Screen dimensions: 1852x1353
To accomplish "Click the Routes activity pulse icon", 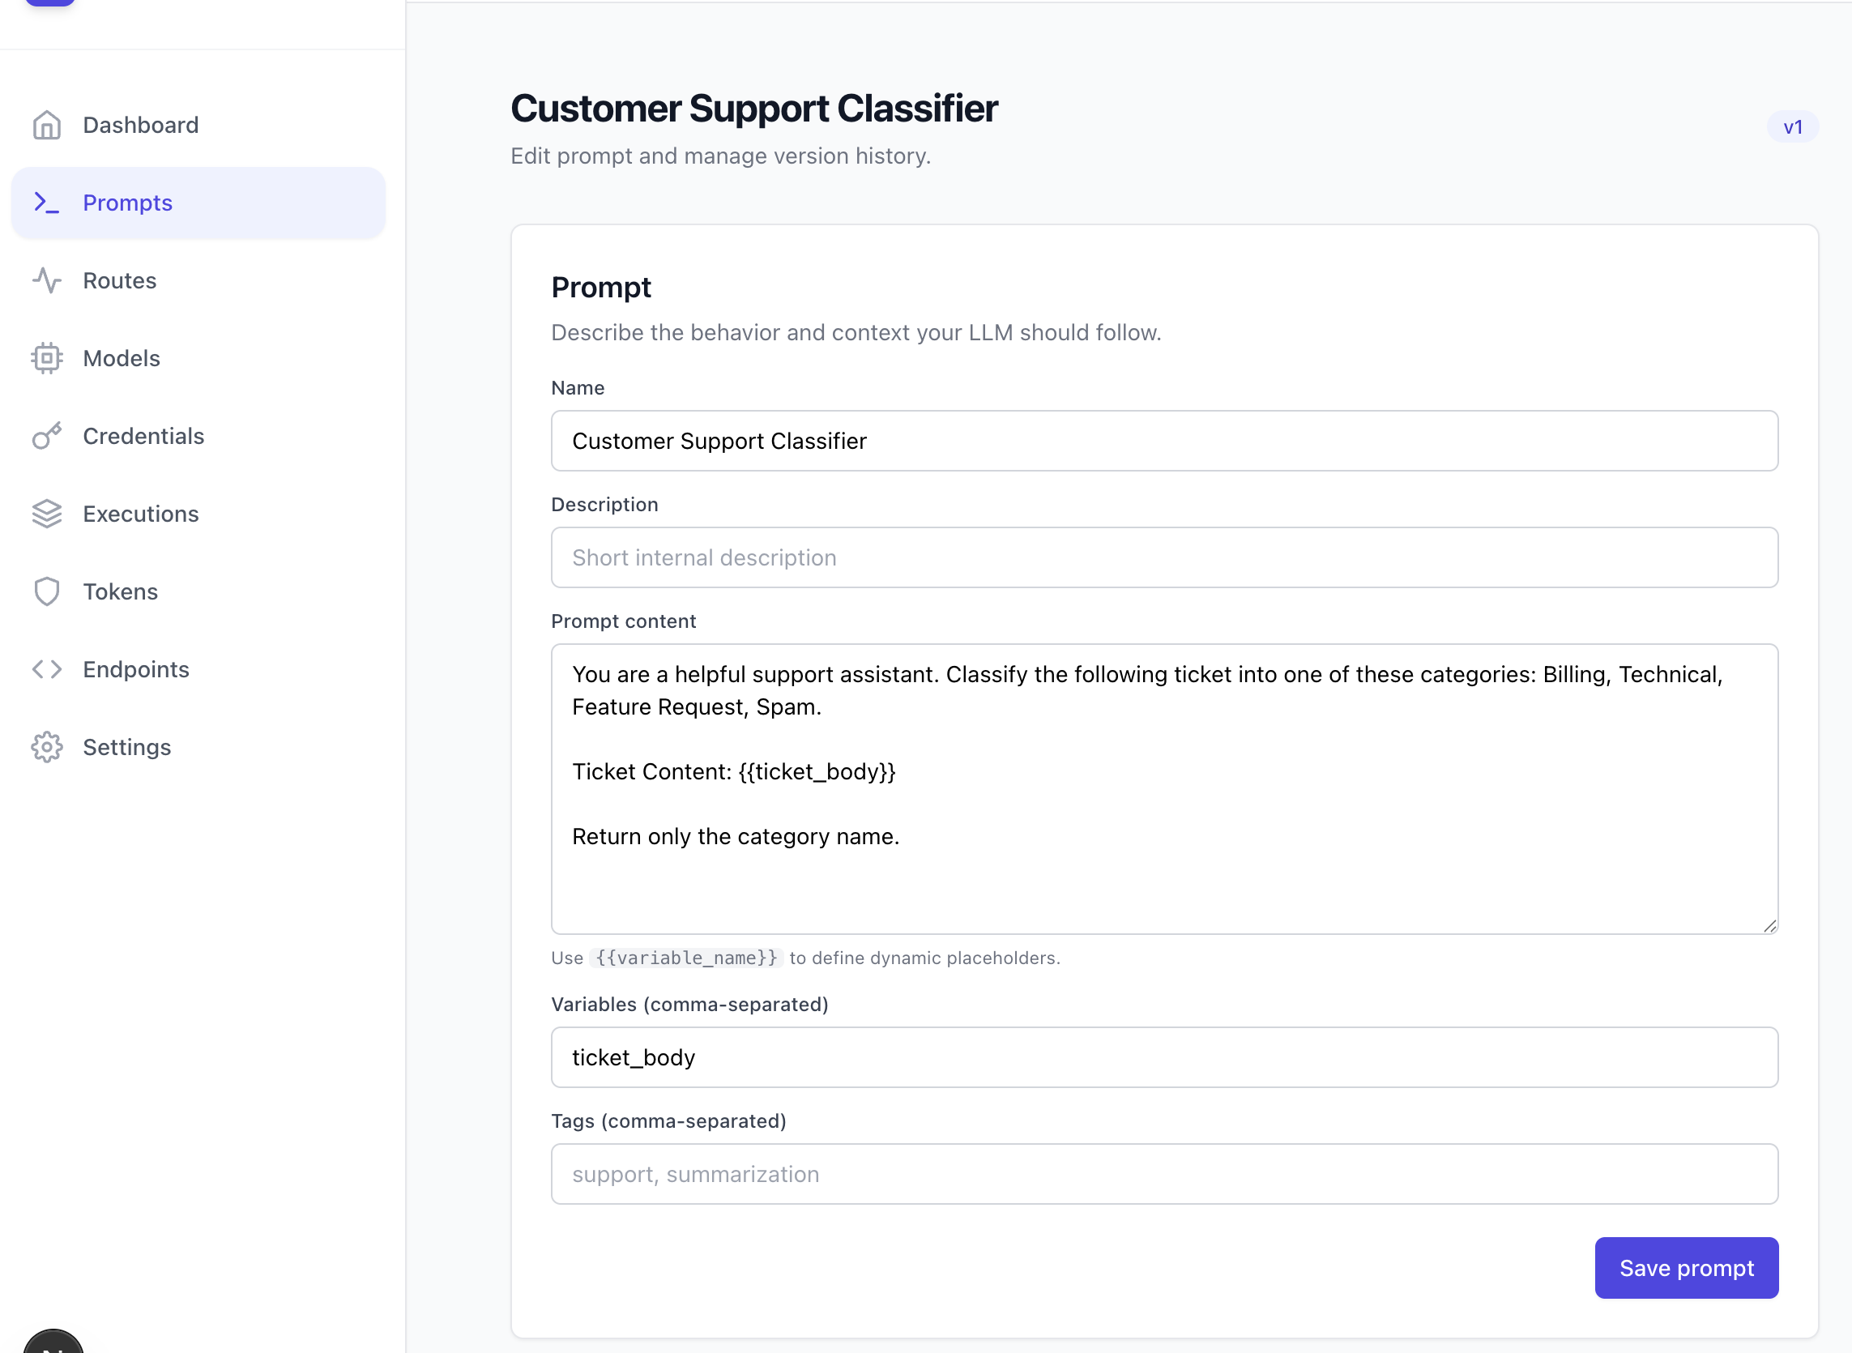I will (x=47, y=281).
